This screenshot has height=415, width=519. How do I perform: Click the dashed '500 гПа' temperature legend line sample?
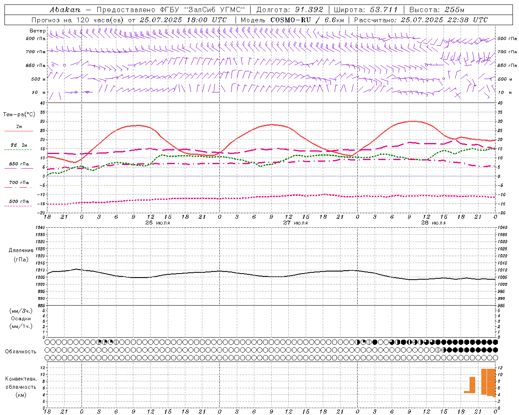19,206
